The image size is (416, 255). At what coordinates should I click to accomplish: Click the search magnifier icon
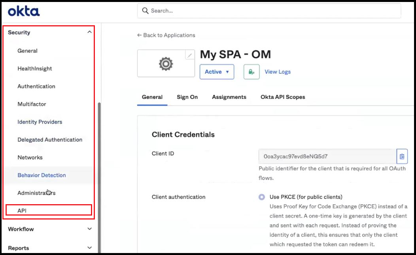tap(146, 11)
